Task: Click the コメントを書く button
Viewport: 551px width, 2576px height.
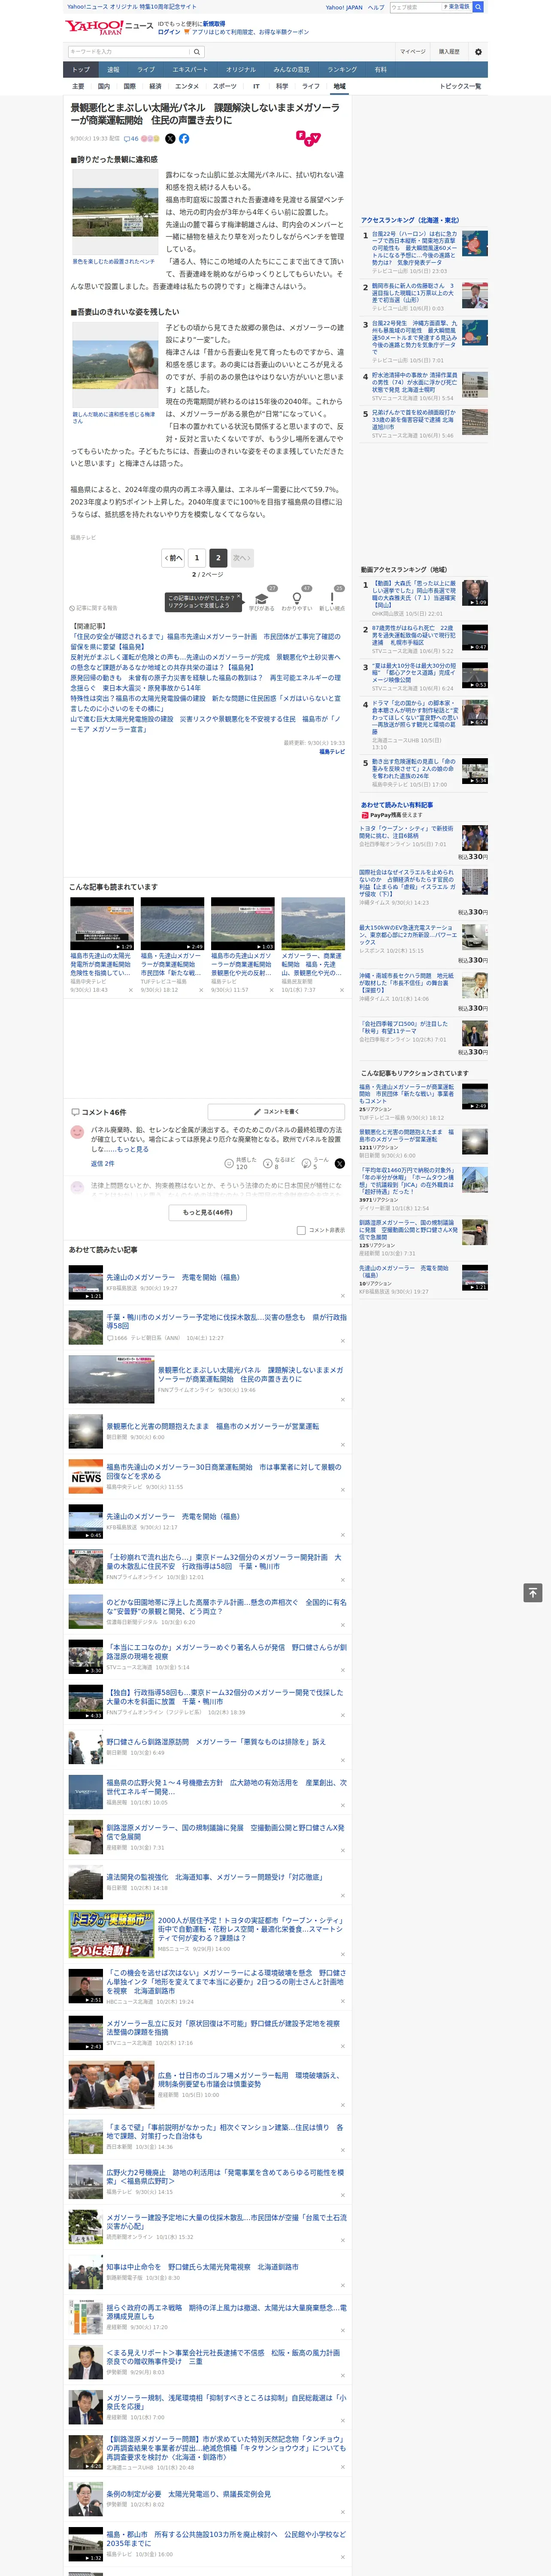Action: point(276,1112)
